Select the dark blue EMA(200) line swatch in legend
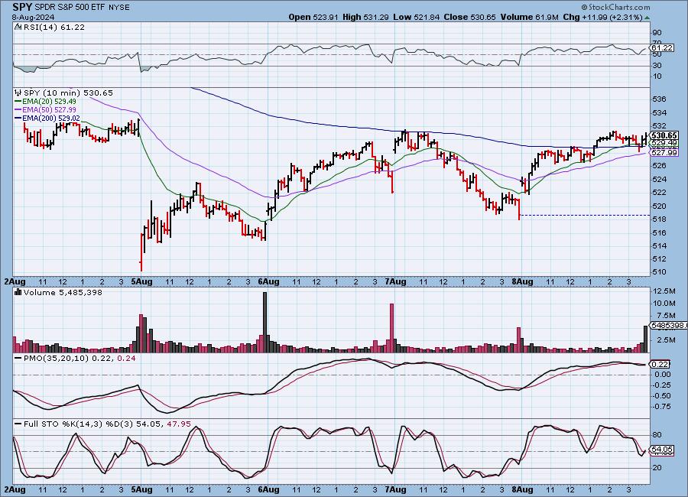 (x=18, y=118)
